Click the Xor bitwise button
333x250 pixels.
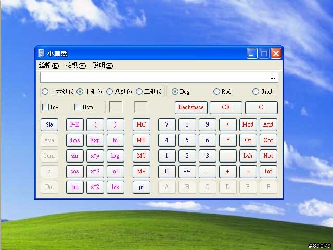click(x=268, y=140)
